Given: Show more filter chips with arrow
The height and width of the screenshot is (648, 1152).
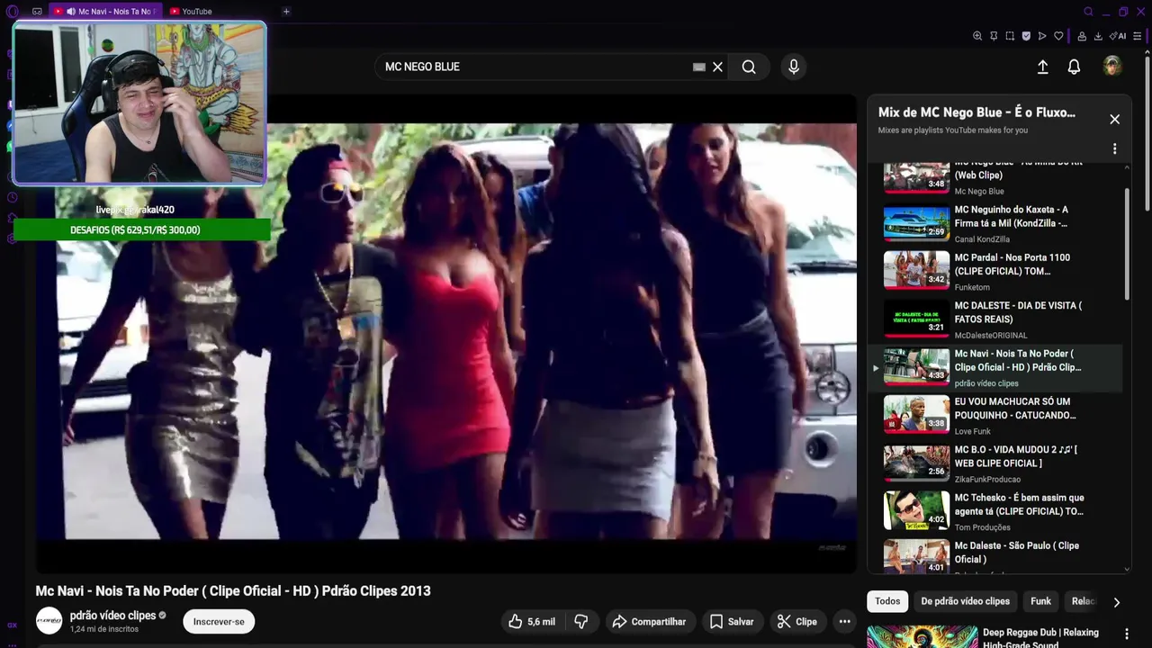Looking at the screenshot, I should pos(1116,602).
